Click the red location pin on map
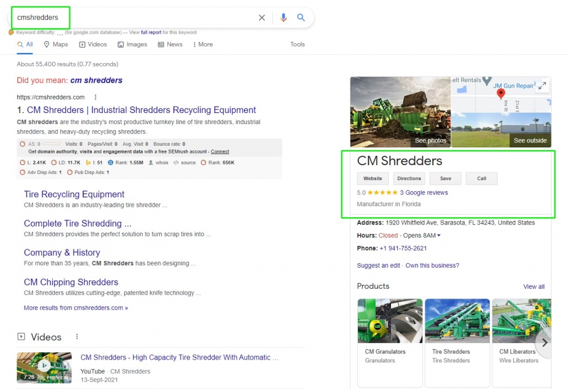Image resolution: width=568 pixels, height=389 pixels. (x=501, y=93)
